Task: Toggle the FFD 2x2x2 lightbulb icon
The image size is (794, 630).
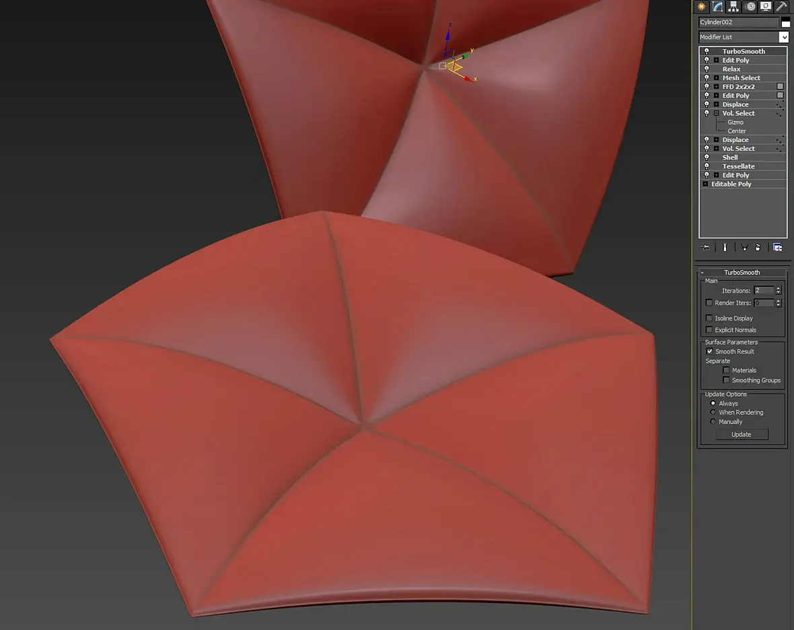Action: pos(707,87)
